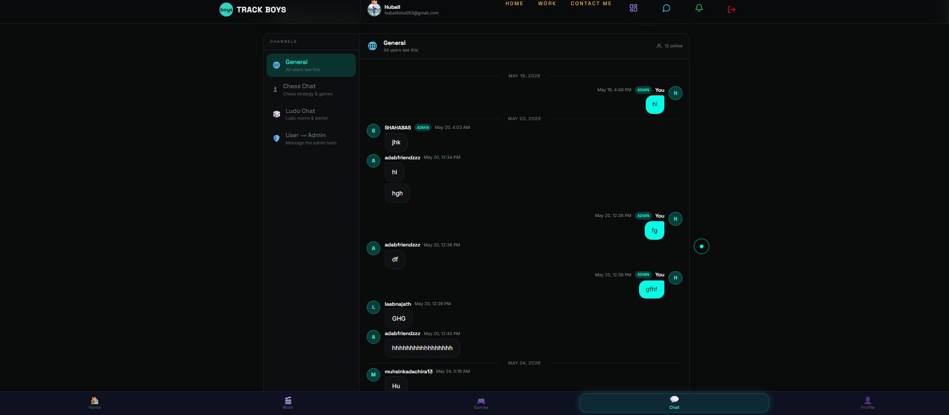Open Profile in bottom navigation

tap(867, 403)
